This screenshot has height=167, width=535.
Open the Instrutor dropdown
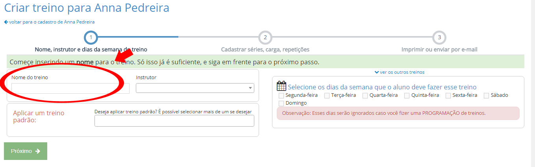pyautogui.click(x=195, y=88)
